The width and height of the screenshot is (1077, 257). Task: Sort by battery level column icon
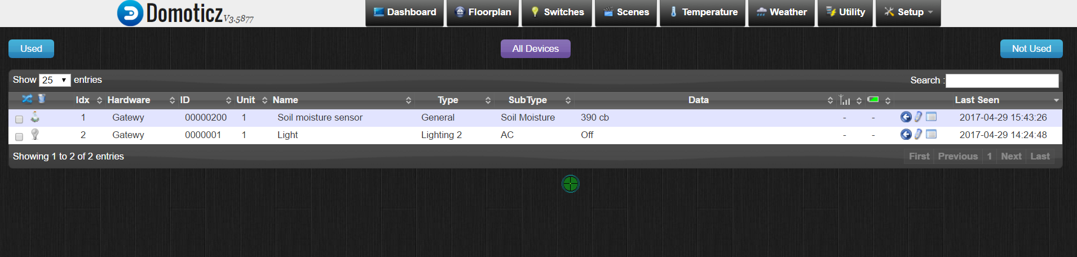coord(873,100)
